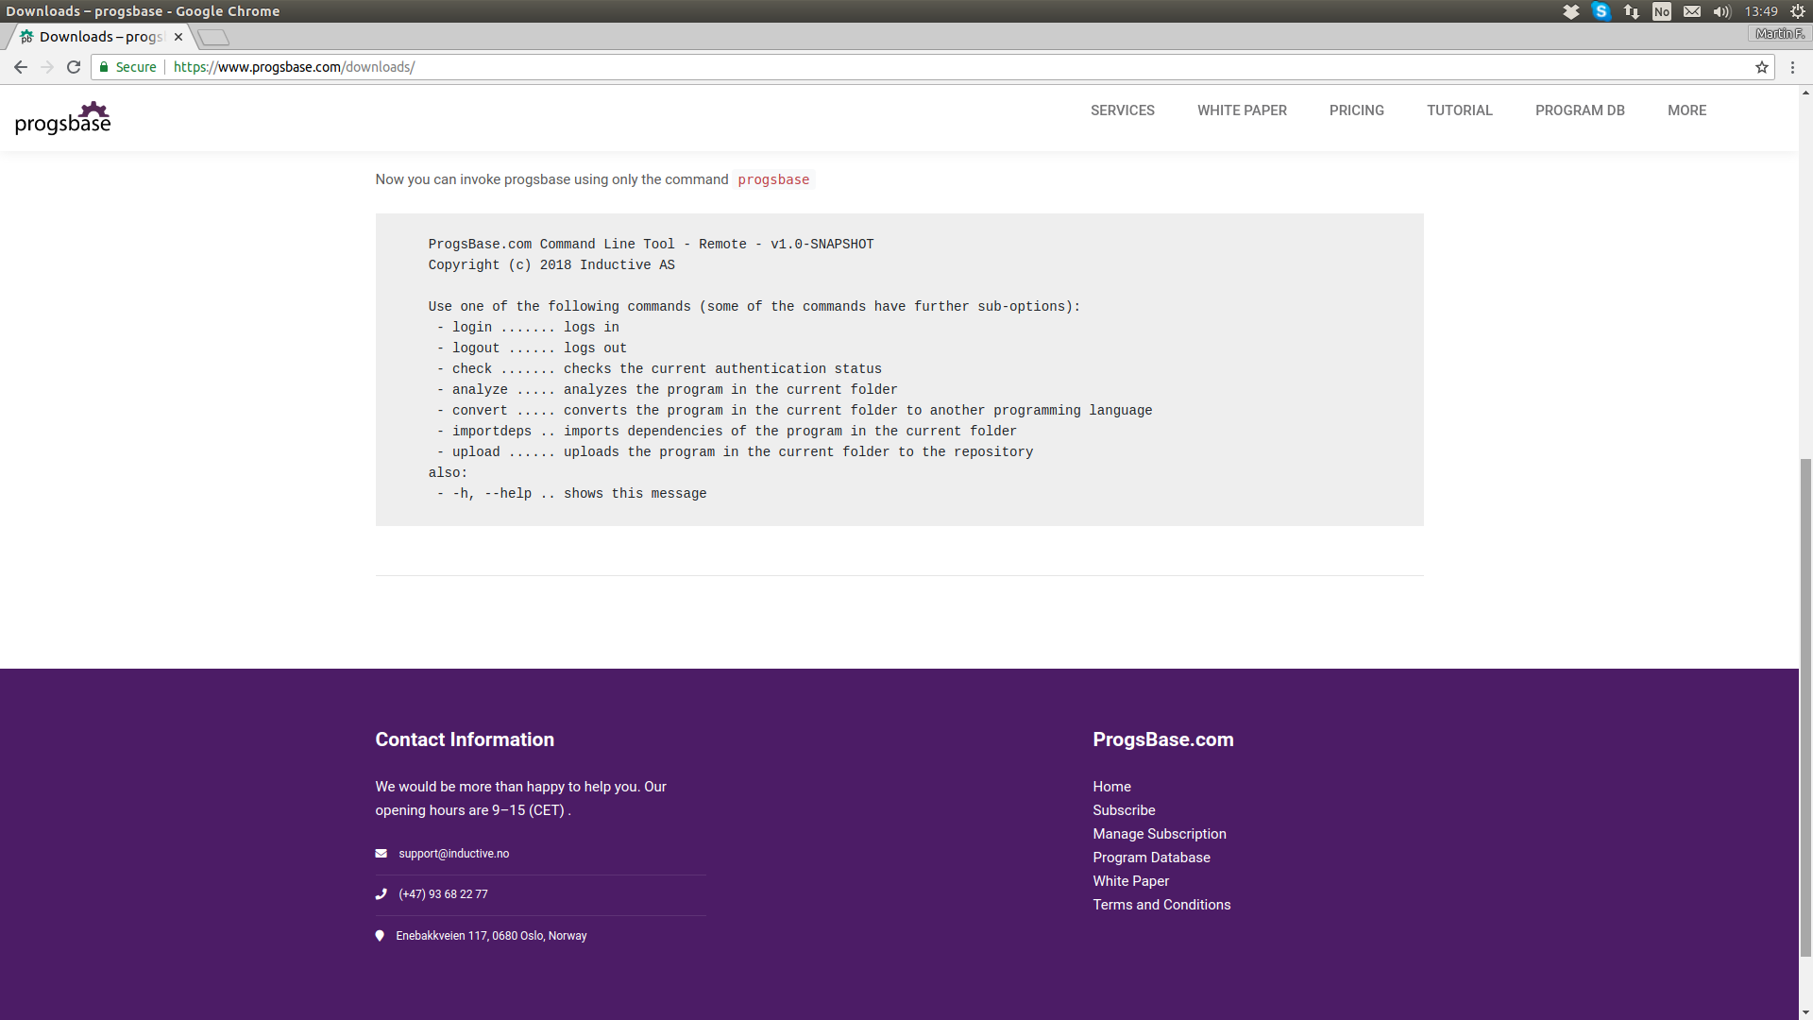Click the Martin F. profile button
This screenshot has width=1813, height=1020.
click(x=1779, y=34)
